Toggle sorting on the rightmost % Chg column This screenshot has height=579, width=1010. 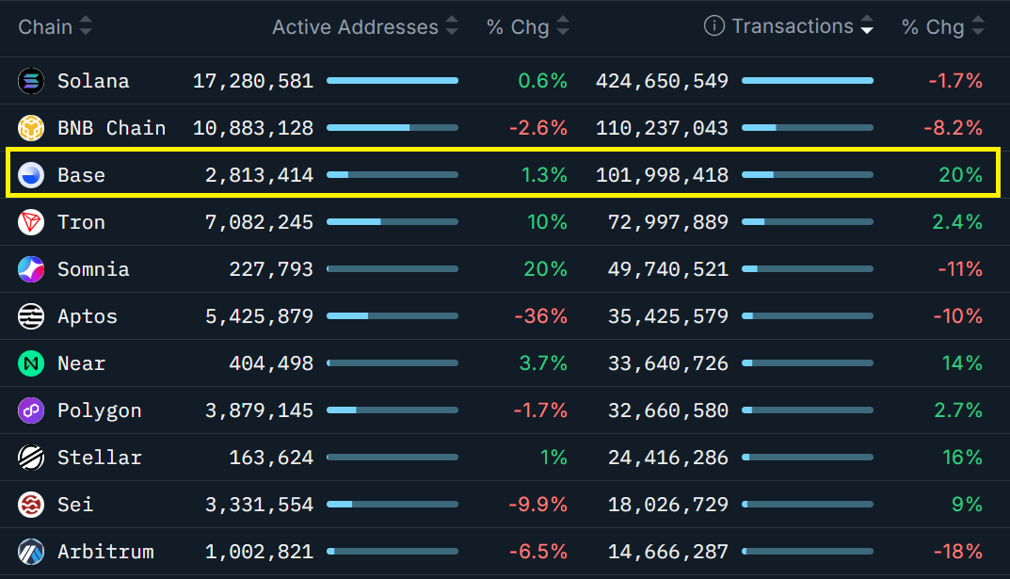pos(977,26)
